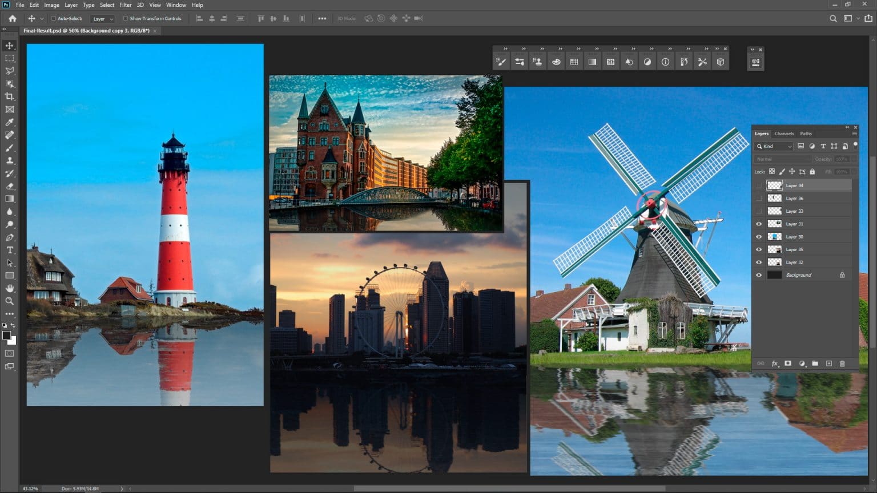The image size is (877, 493).
Task: Select the Eyedropper tool
Action: pos(10,122)
